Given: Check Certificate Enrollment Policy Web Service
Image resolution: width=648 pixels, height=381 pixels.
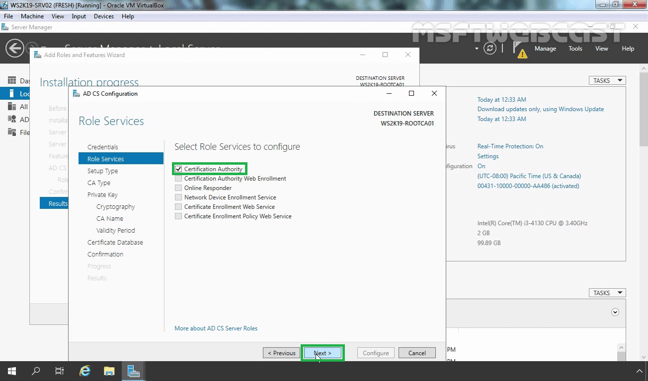Looking at the screenshot, I should (178, 216).
